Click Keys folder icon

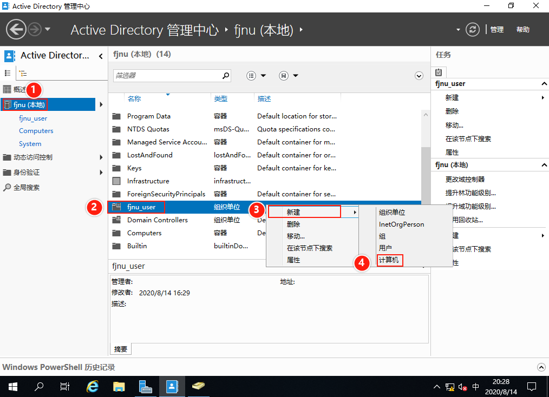click(x=116, y=168)
